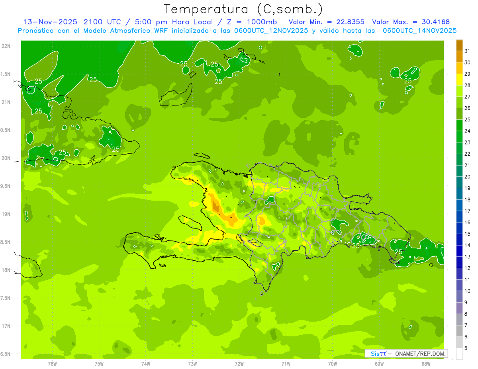Click the color scale label '5'

[x=466, y=348]
